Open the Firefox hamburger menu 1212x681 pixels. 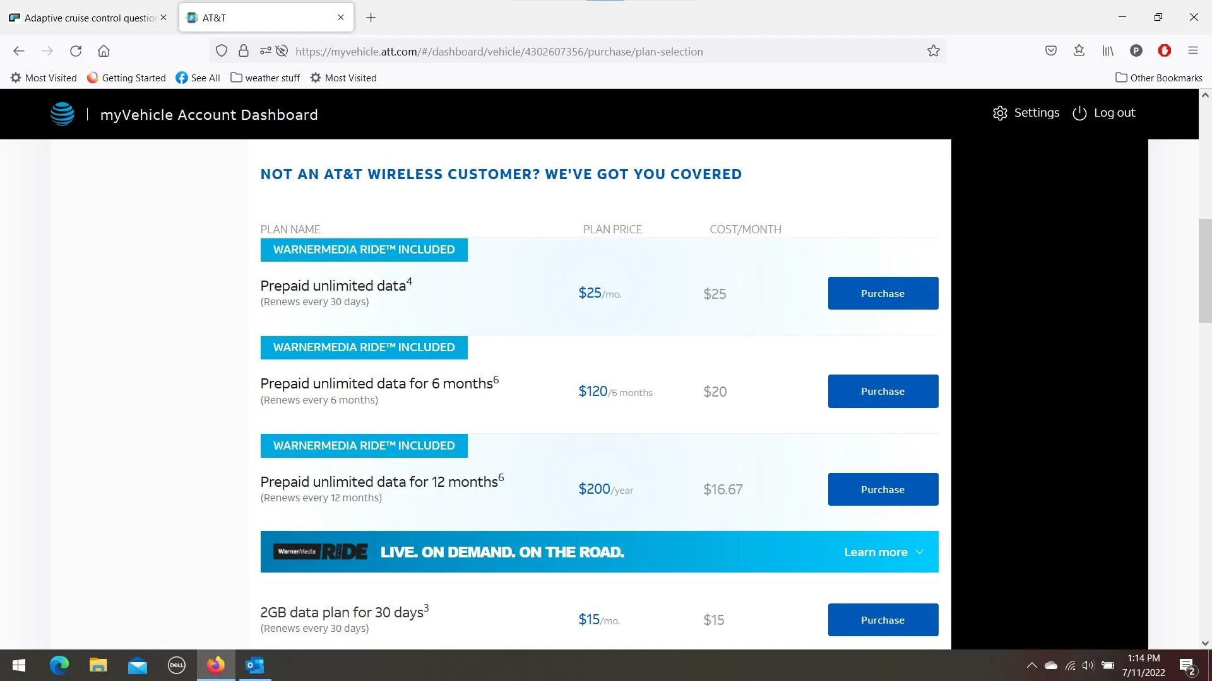[x=1194, y=51]
